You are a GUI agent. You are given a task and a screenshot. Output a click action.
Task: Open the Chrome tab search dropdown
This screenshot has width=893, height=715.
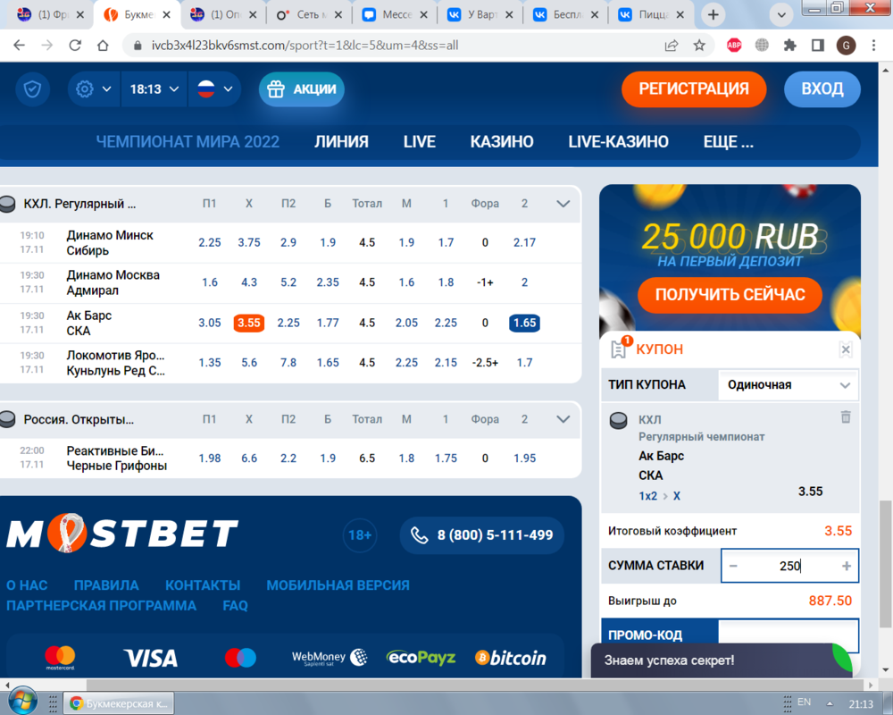781,15
